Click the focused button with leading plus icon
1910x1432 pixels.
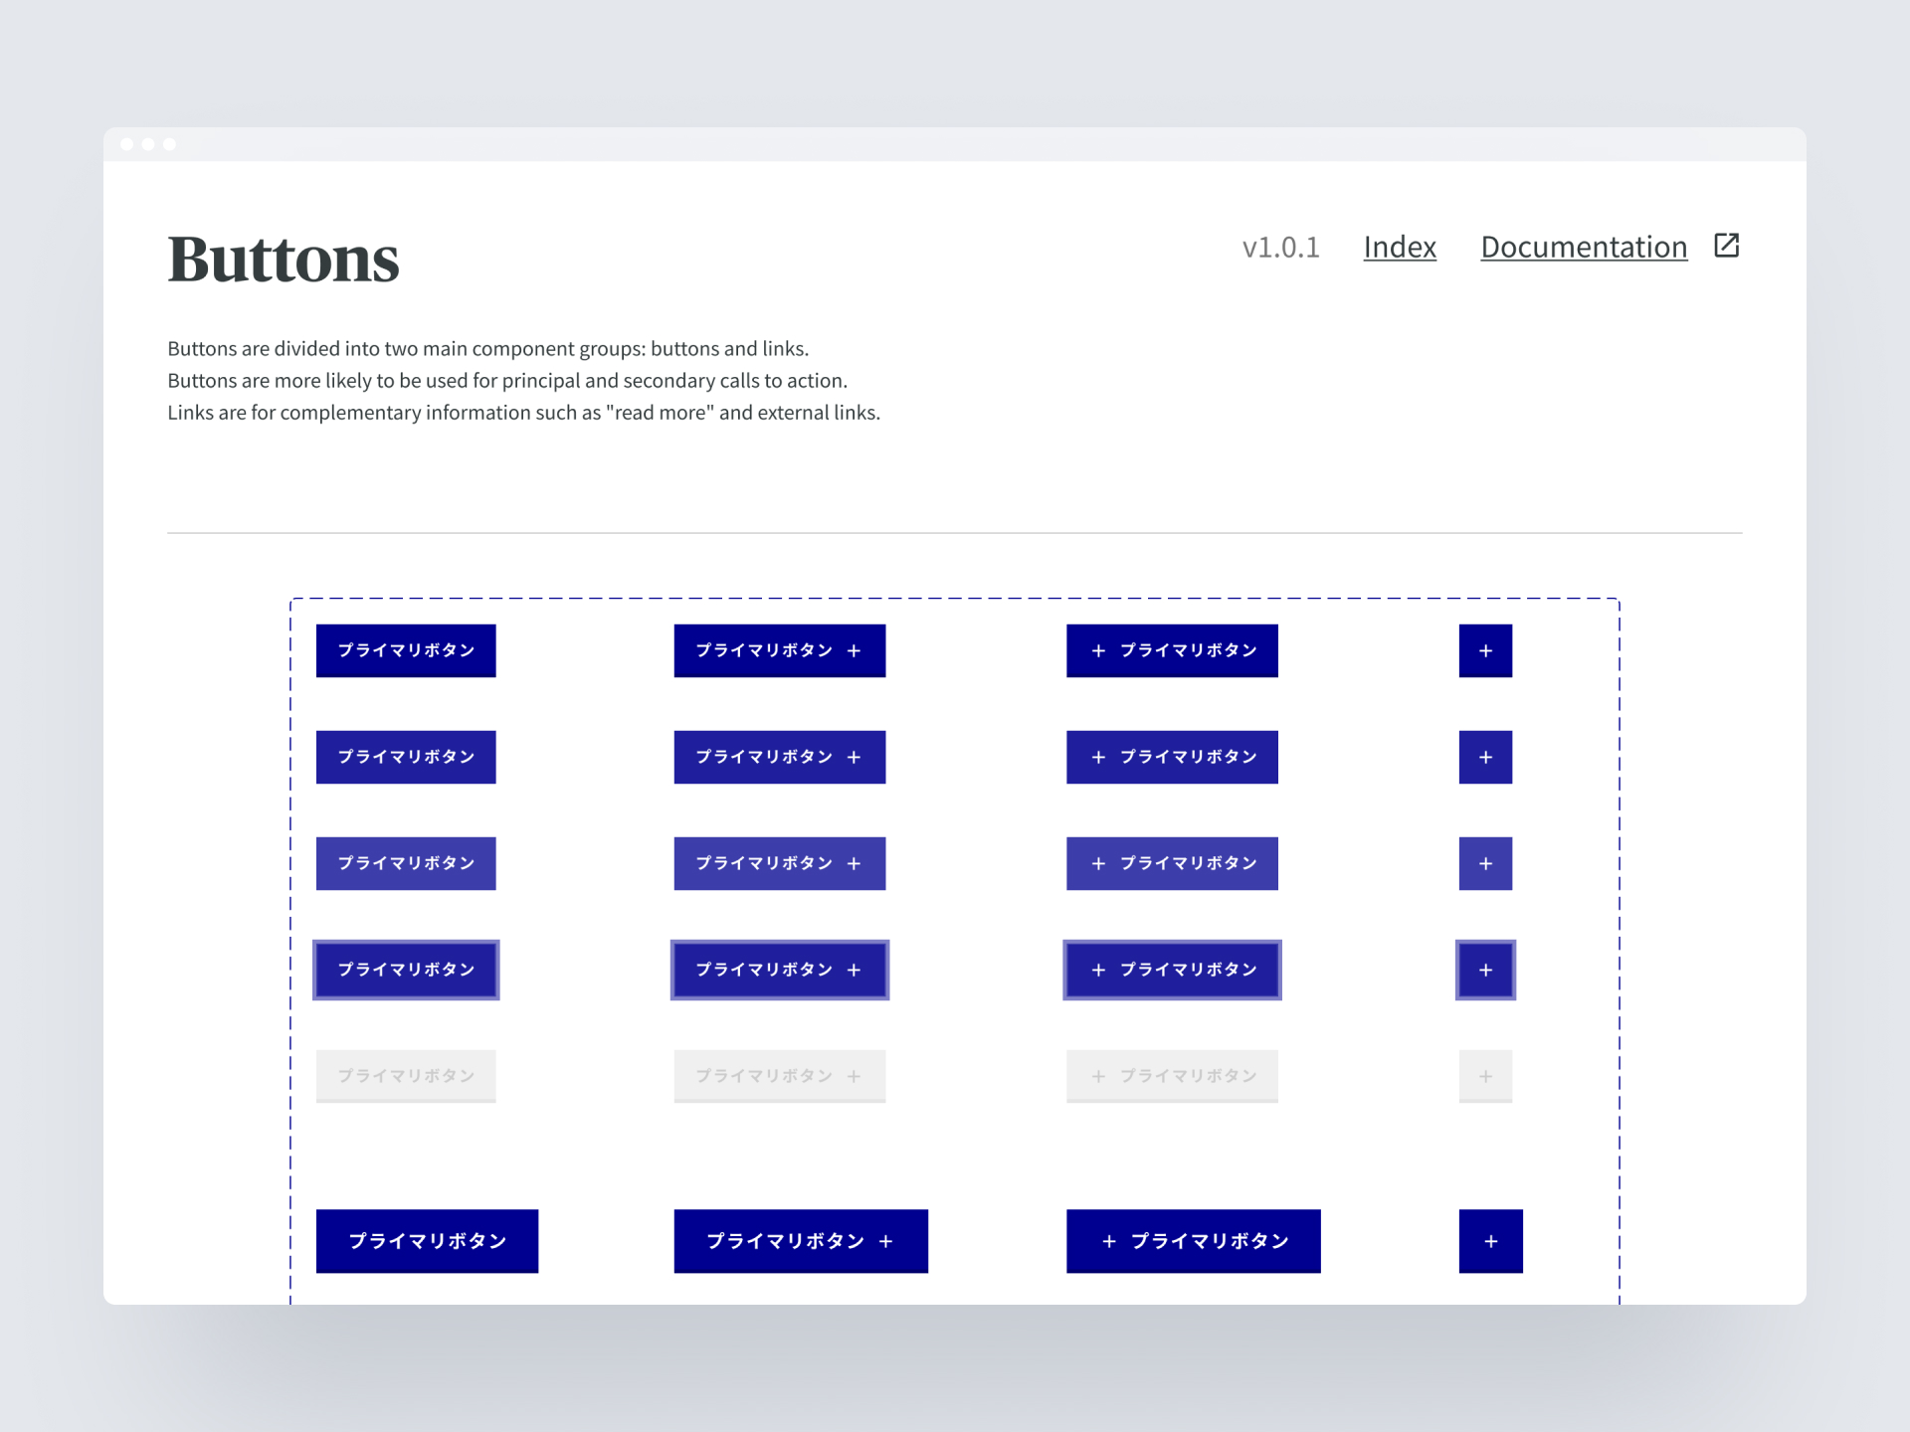click(x=1172, y=970)
